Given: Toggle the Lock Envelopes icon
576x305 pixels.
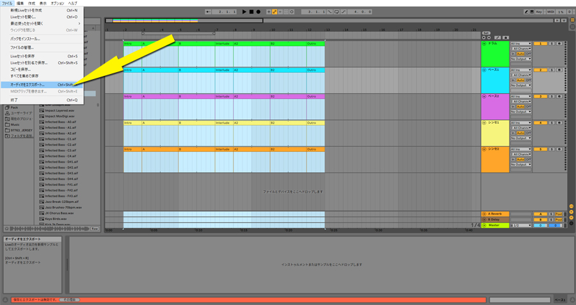Looking at the screenshot, I should click(x=506, y=38).
